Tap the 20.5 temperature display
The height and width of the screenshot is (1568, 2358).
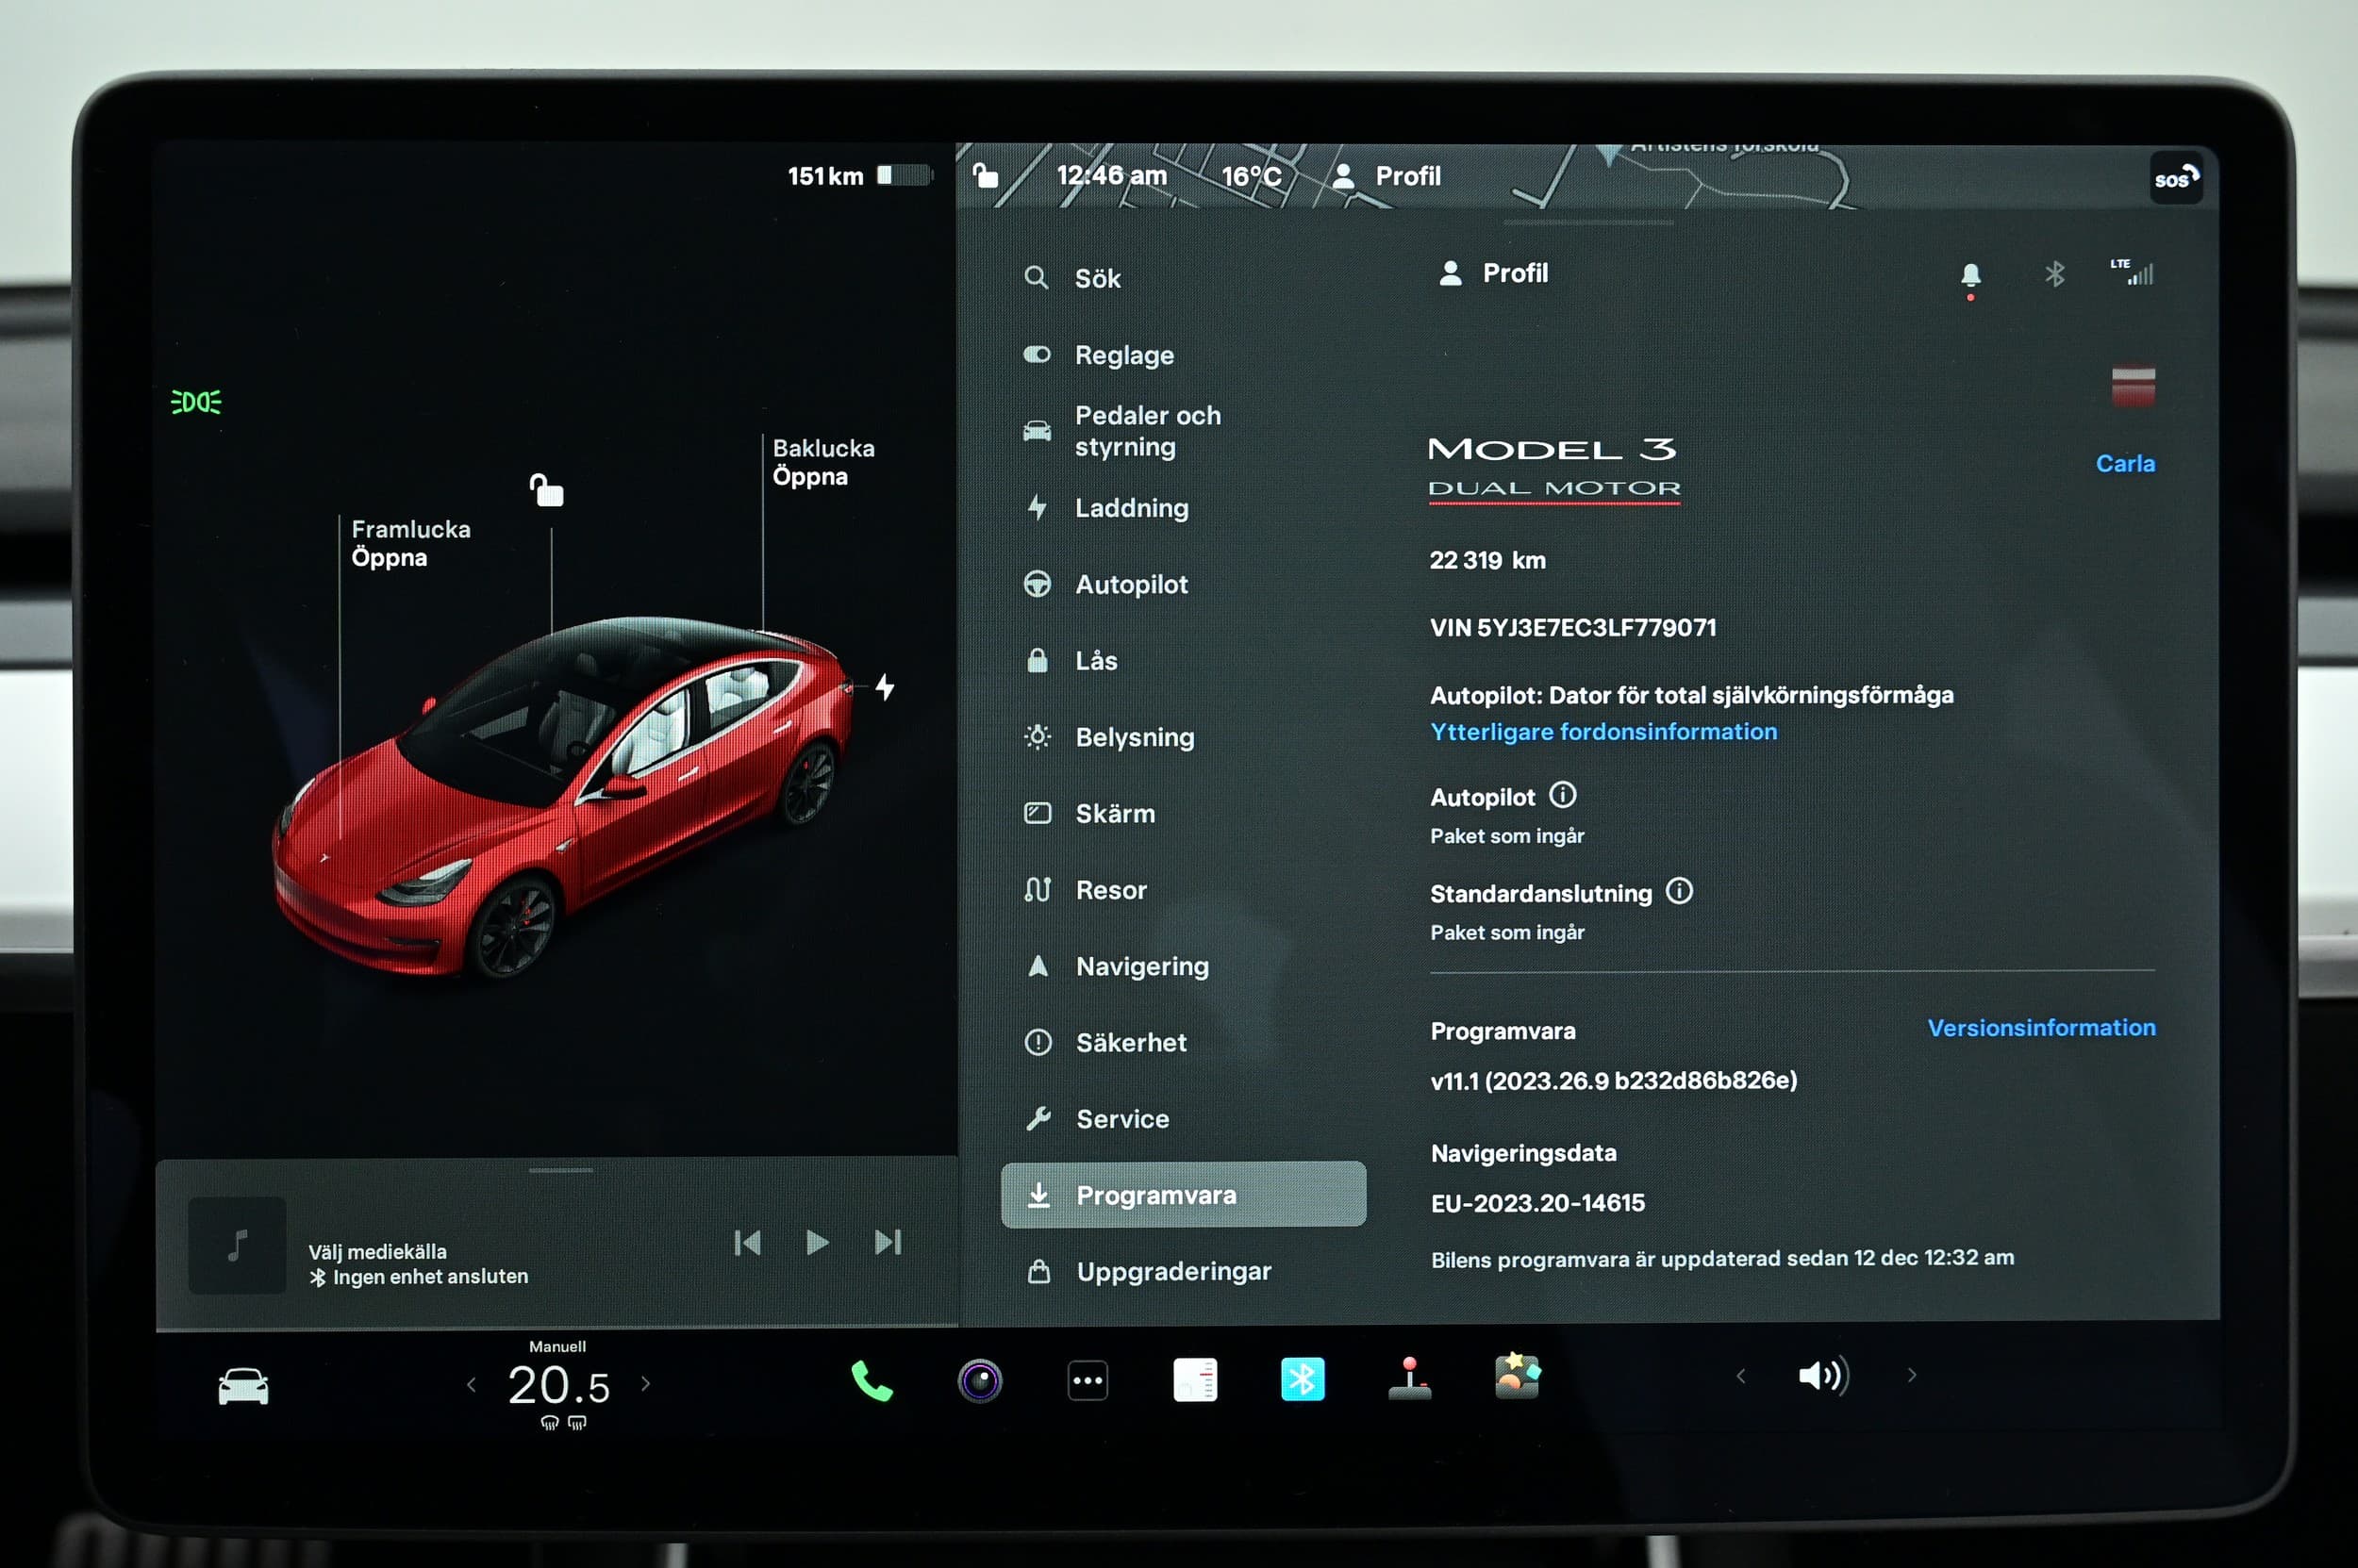558,1386
